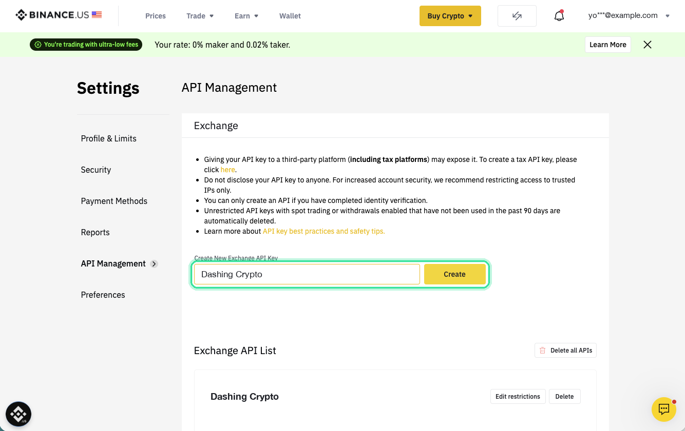The image size is (685, 431).
Task: Select API Management in sidebar
Action: [x=113, y=263]
